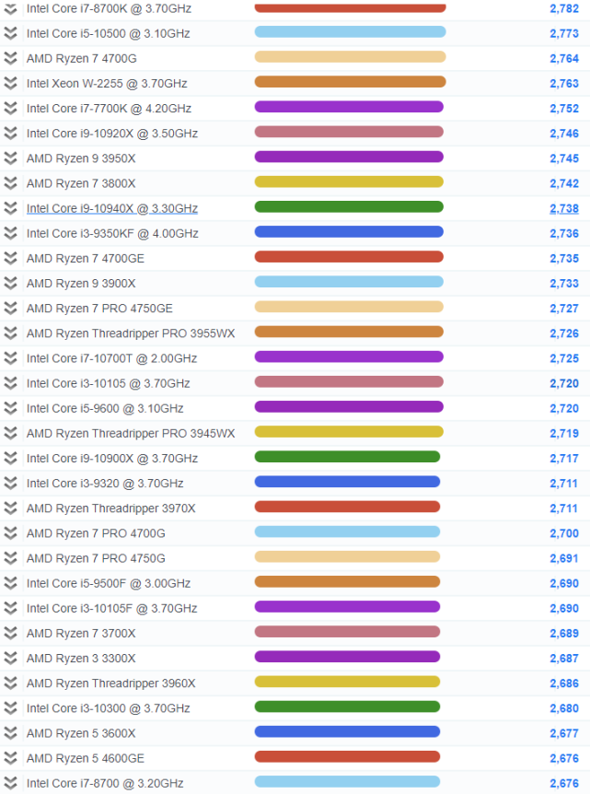The image size is (590, 794).
Task: Open the AMD Ryzen 7 PRO 4700G link
Action: [96, 533]
